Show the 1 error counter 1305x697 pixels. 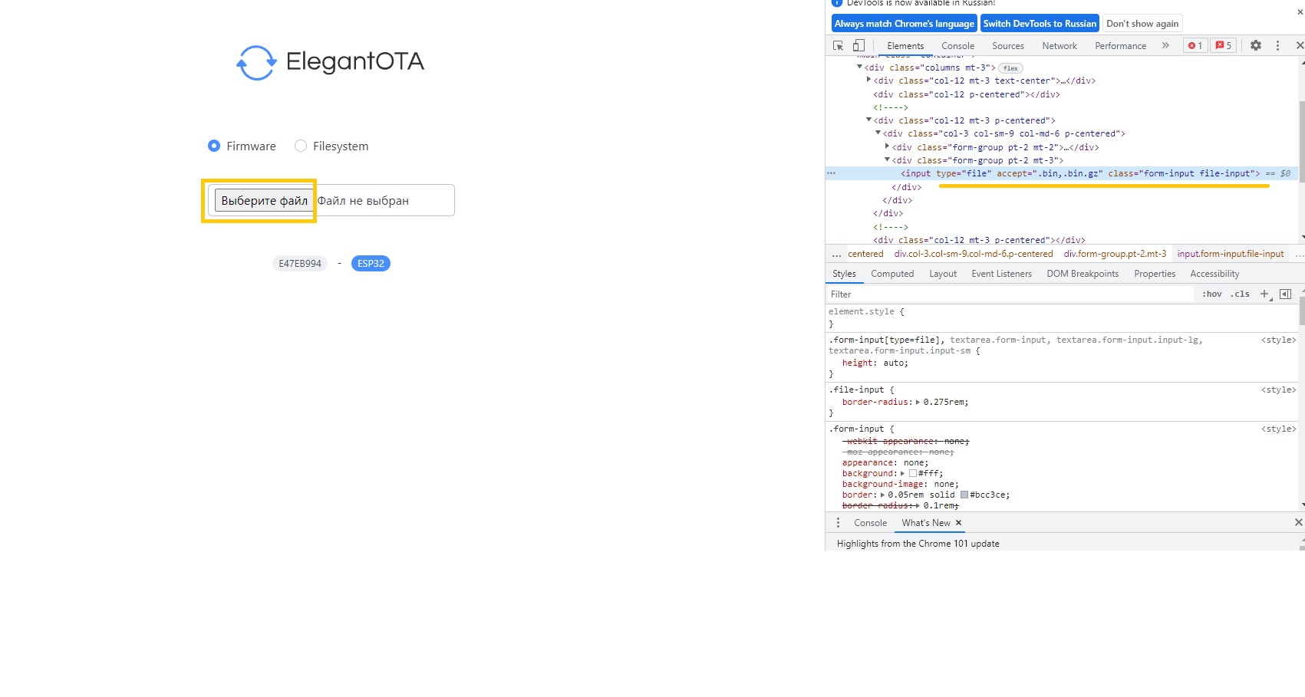click(1195, 46)
